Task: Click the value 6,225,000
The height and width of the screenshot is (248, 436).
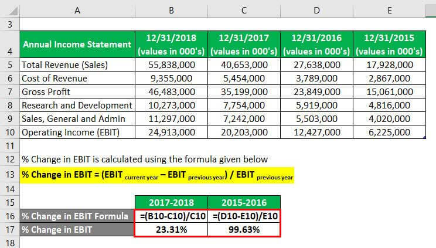Action: coord(389,133)
